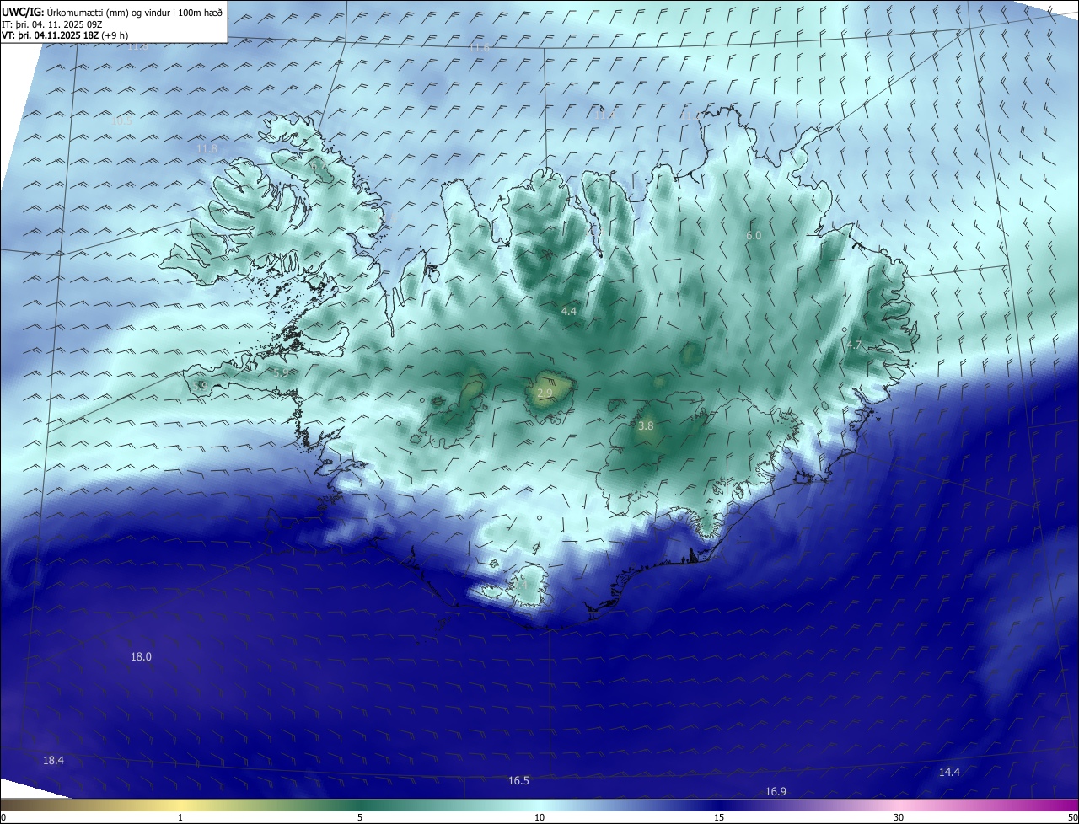The image size is (1079, 824).
Task: Click the 'UWC/IG: Úrkomumætti (mm)' title line
Action: 112,12
